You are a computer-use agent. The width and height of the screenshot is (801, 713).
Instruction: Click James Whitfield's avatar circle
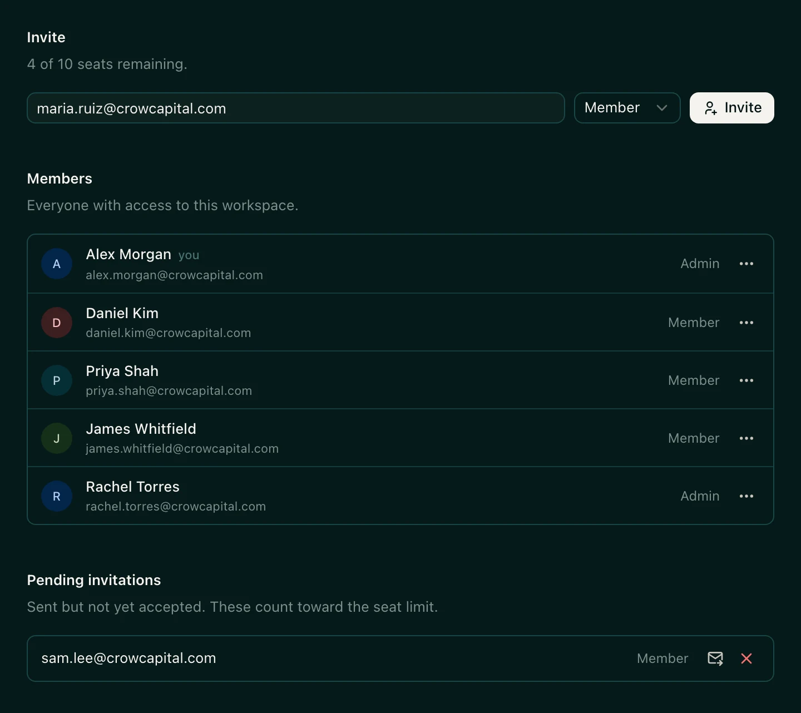[57, 438]
